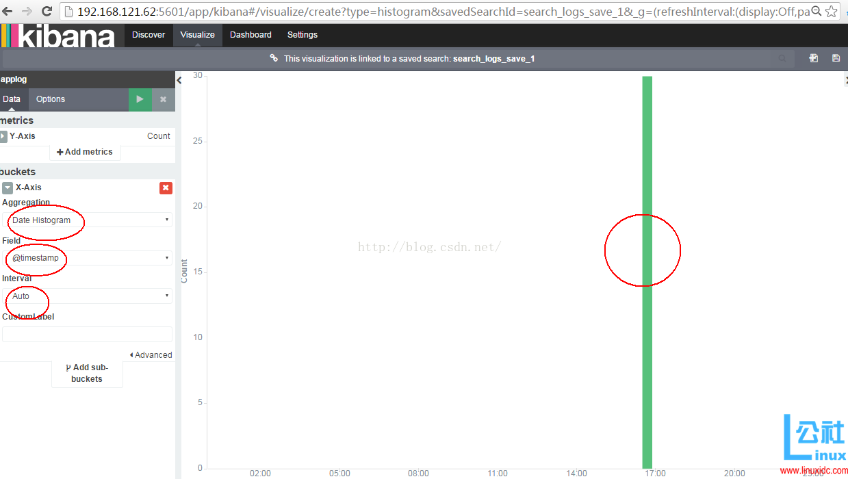The height and width of the screenshot is (479, 848).
Task: Click the New Visualization icon
Action: point(813,58)
